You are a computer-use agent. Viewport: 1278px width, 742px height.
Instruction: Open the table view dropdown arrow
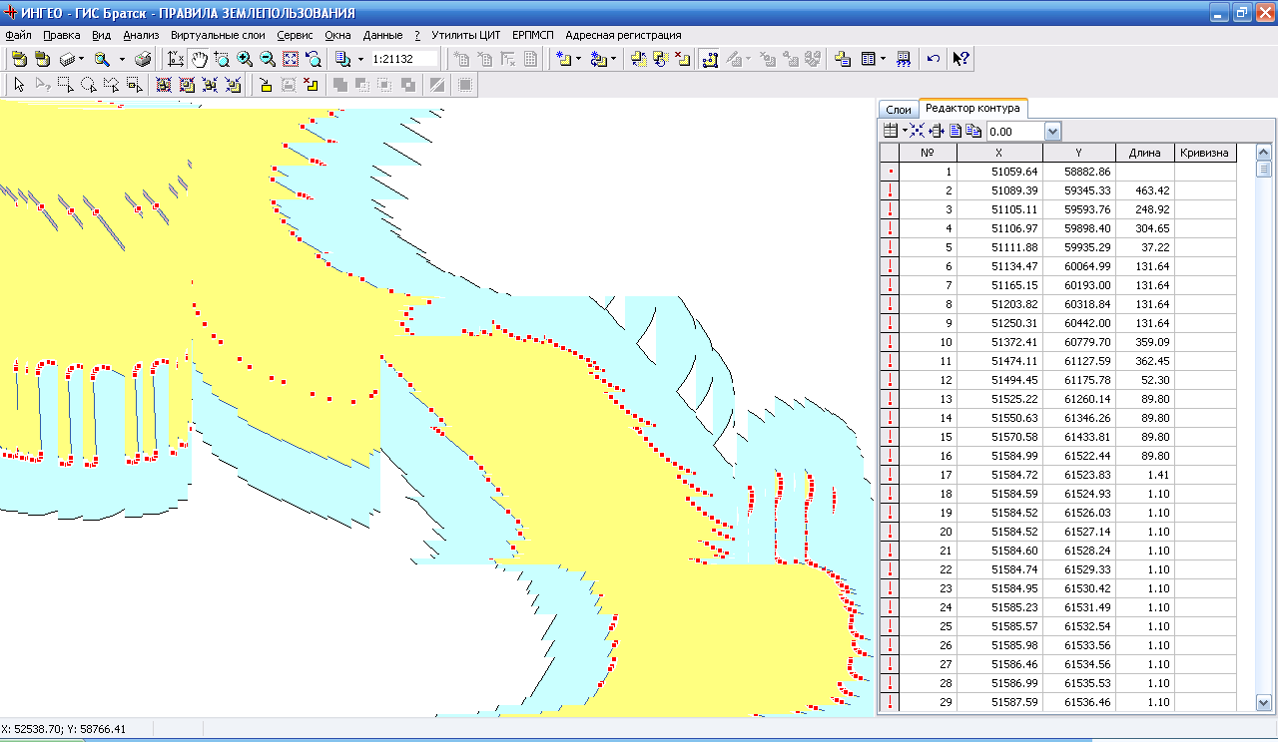click(x=883, y=59)
